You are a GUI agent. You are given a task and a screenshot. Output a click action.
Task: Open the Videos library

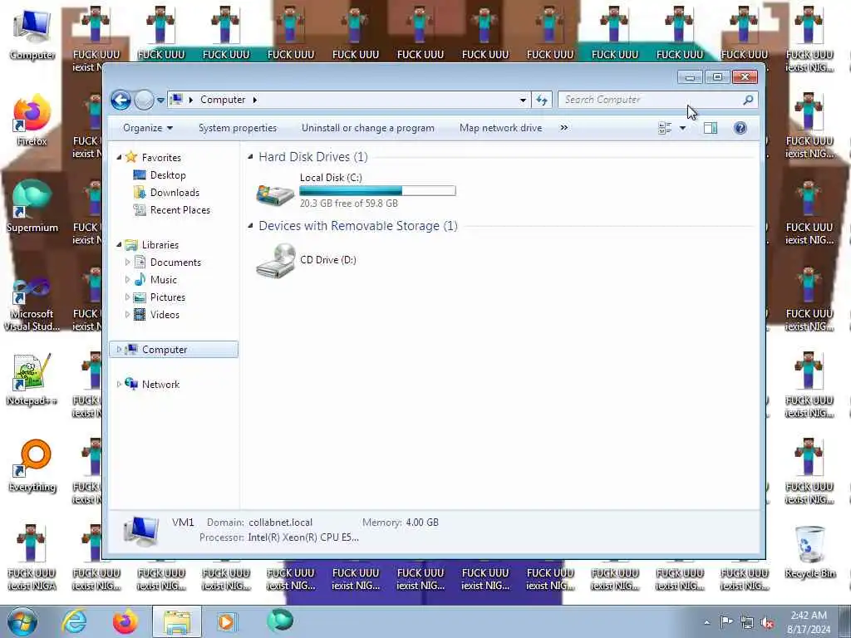pos(165,315)
